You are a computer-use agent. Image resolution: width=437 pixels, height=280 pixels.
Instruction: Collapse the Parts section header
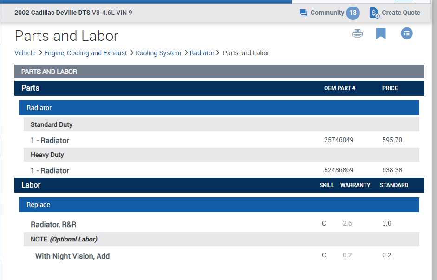click(219, 88)
